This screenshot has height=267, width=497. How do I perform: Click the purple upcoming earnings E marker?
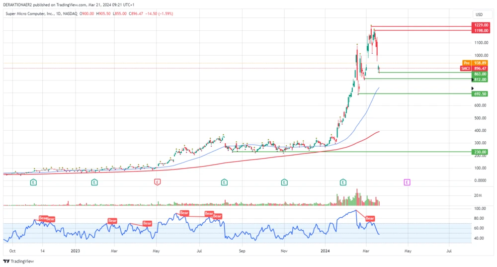click(407, 182)
